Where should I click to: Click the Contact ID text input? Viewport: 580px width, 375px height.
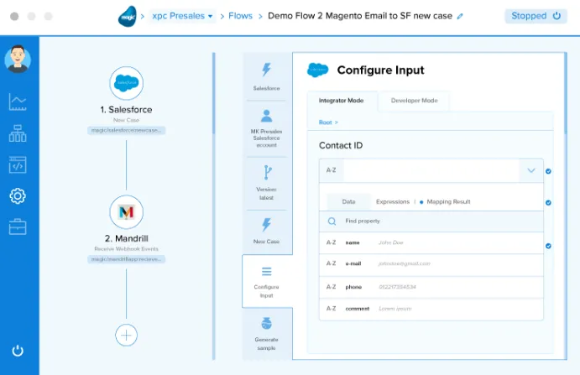point(431,170)
